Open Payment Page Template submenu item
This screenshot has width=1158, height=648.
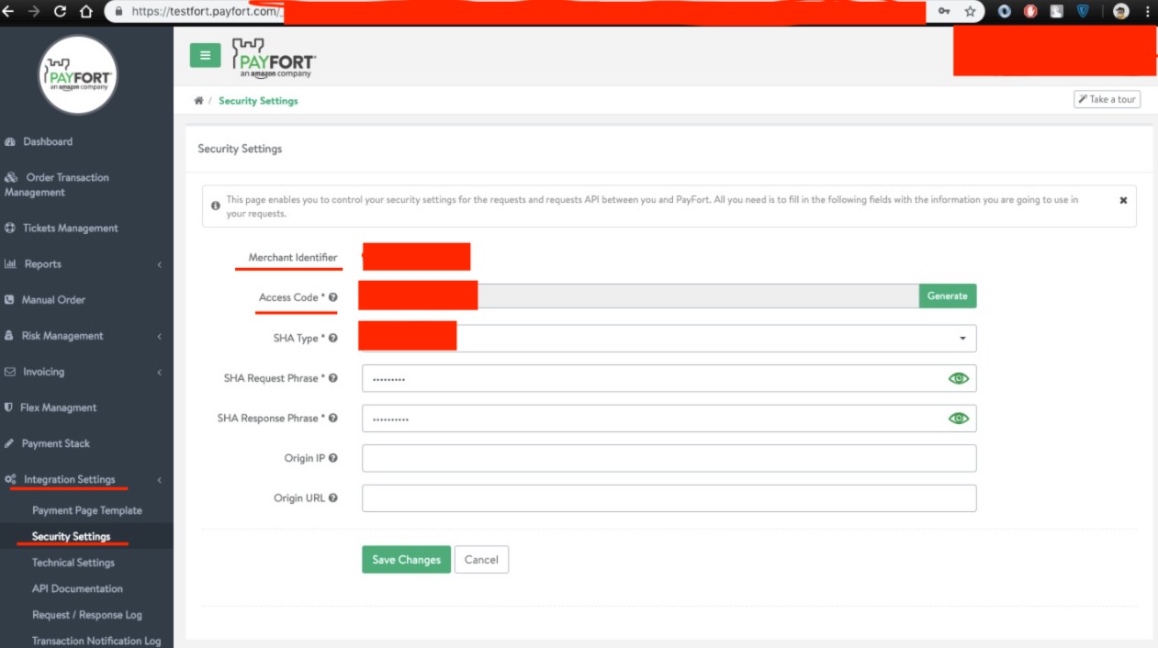(86, 510)
